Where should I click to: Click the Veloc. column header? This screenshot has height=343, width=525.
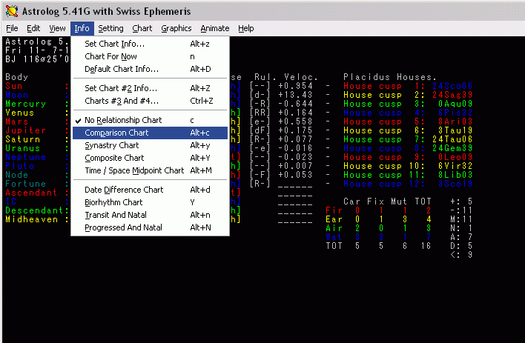pyautogui.click(x=300, y=77)
